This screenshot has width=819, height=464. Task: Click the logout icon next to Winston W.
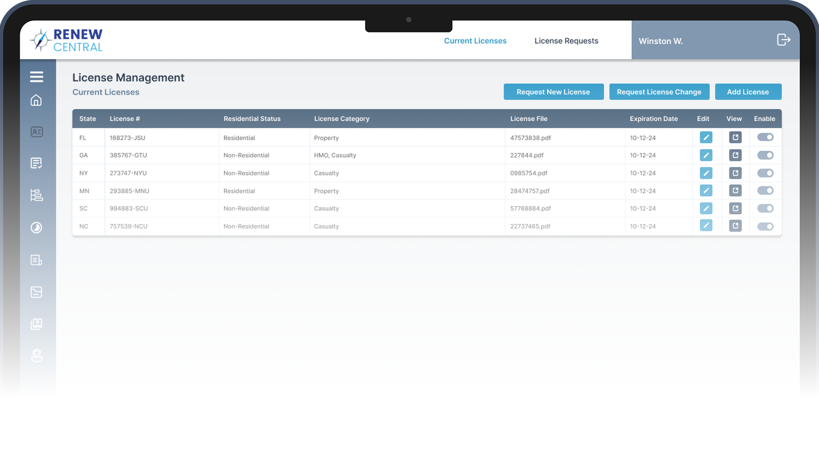(783, 40)
